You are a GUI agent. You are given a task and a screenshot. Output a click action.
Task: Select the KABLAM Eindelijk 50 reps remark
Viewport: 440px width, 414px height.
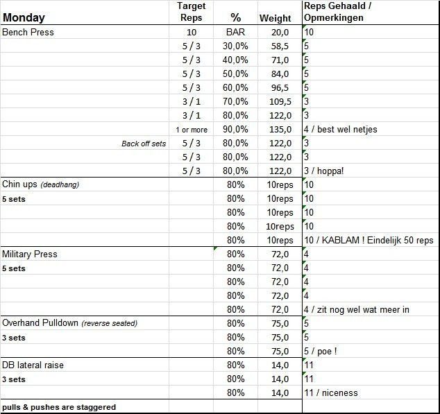pos(369,240)
